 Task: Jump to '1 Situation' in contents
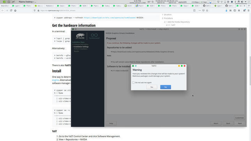click(167, 15)
